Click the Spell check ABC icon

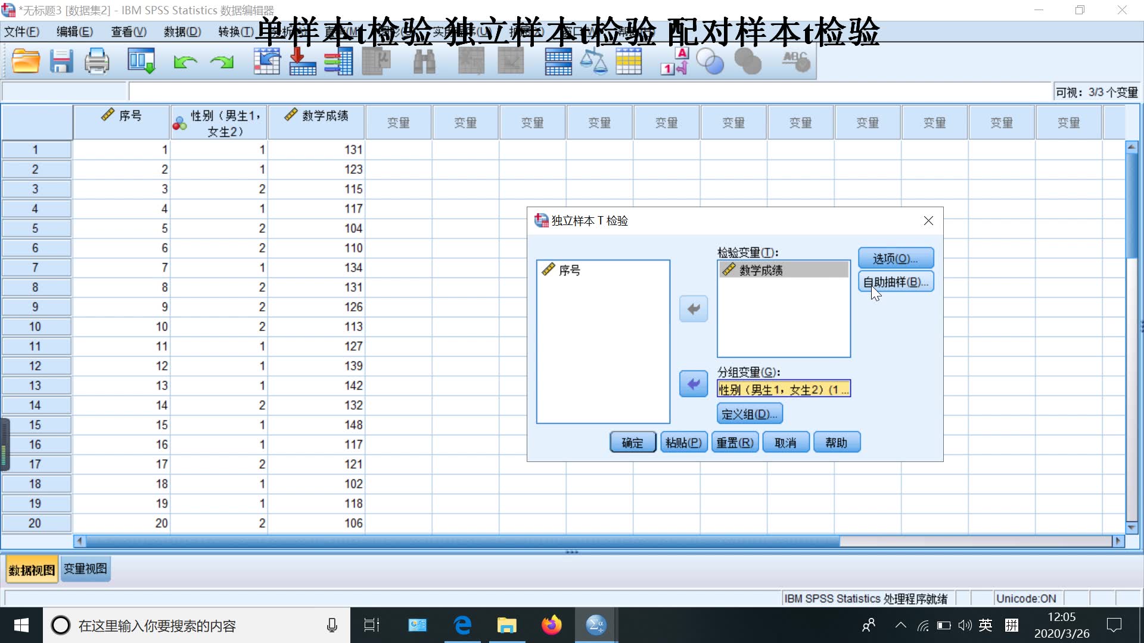pos(797,61)
